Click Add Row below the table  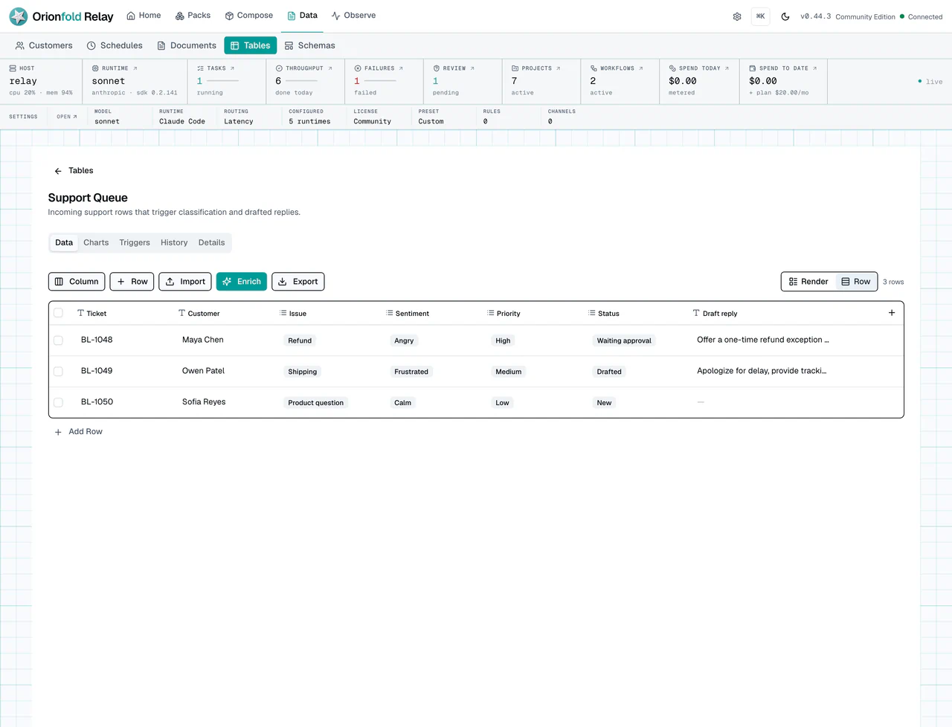click(78, 432)
